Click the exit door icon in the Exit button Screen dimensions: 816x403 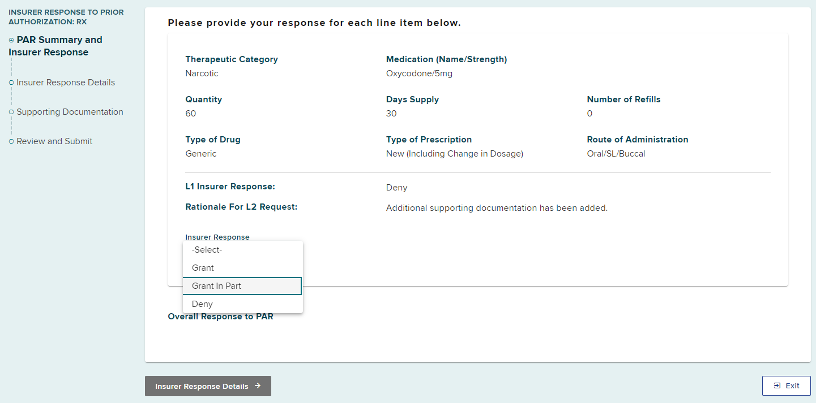click(x=777, y=386)
